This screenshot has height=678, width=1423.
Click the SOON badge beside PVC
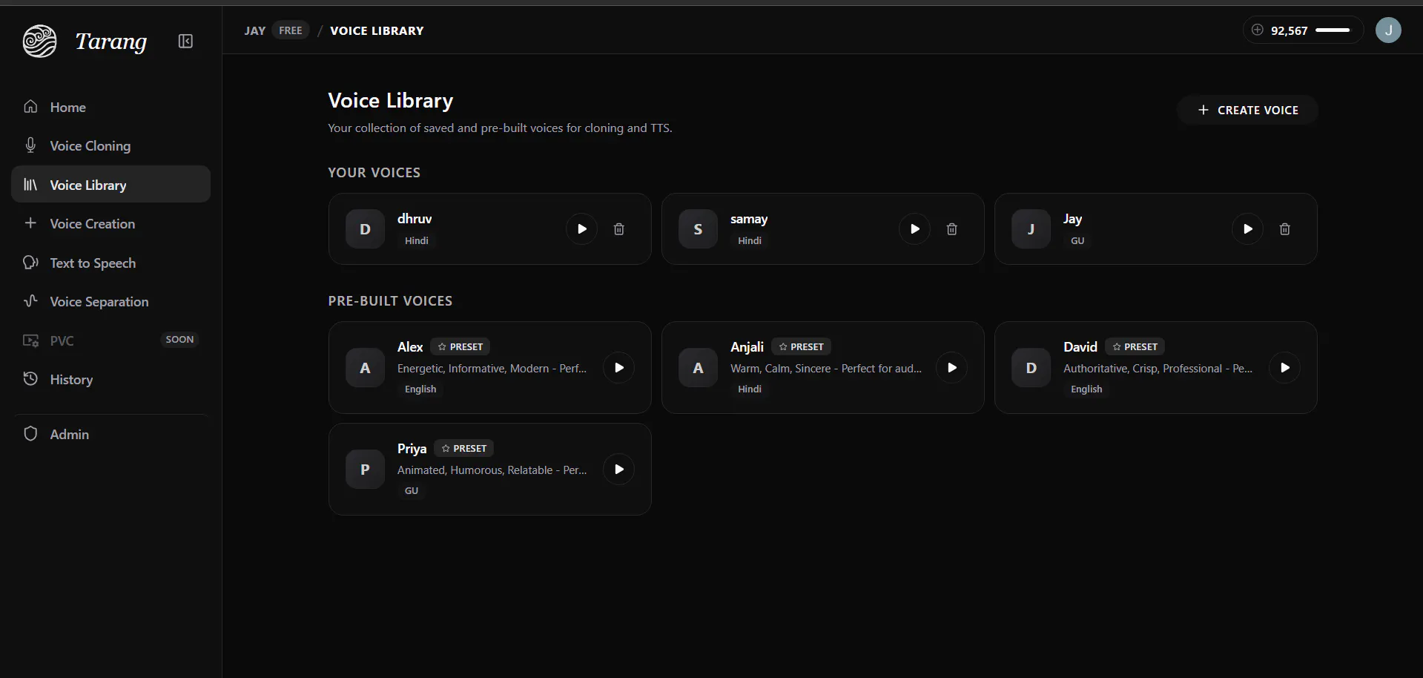click(179, 340)
